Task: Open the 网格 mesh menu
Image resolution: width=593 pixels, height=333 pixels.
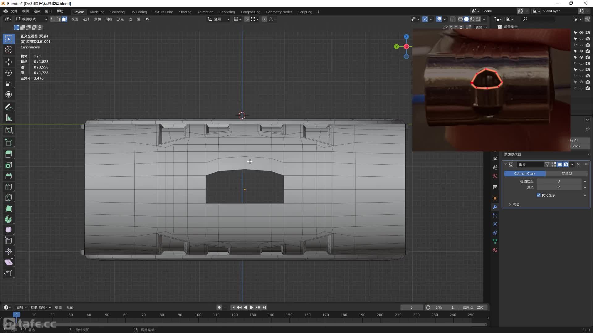Action: tap(109, 19)
